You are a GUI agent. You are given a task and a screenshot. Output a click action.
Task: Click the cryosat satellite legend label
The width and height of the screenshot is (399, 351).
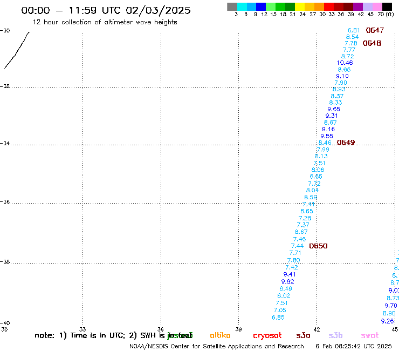267,336
